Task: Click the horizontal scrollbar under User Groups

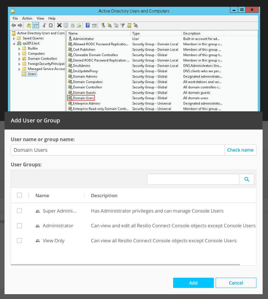Action: pos(125,265)
